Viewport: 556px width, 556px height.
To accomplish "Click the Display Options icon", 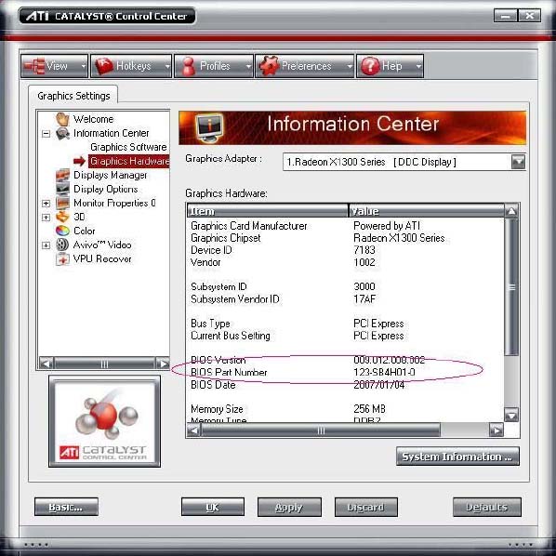I will 62,189.
